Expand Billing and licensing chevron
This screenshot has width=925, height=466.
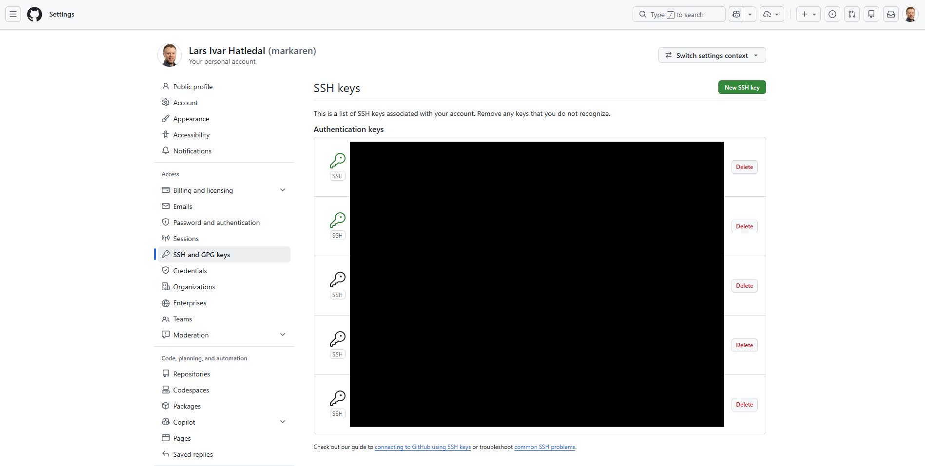click(x=283, y=190)
